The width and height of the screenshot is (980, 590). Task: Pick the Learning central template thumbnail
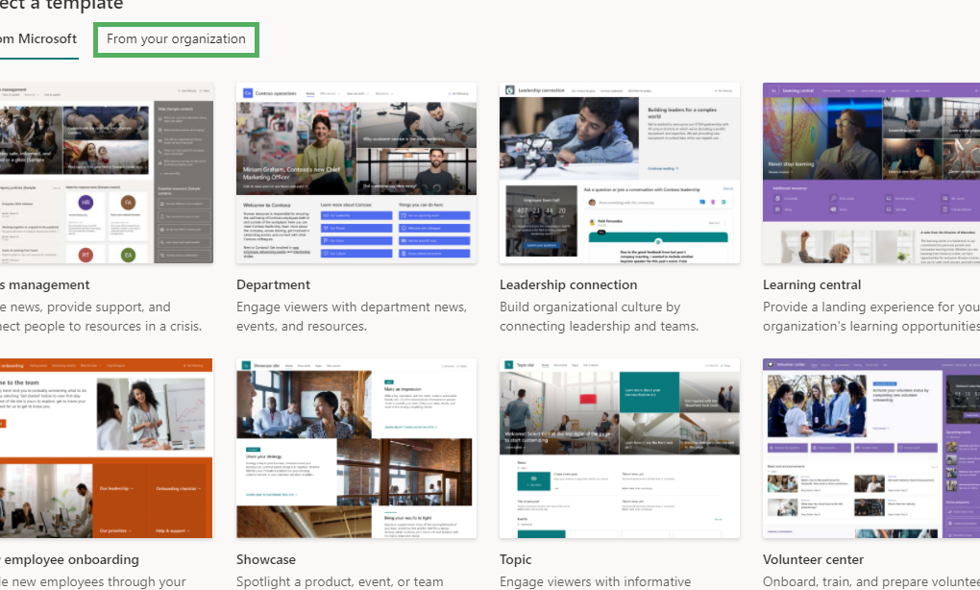[870, 173]
